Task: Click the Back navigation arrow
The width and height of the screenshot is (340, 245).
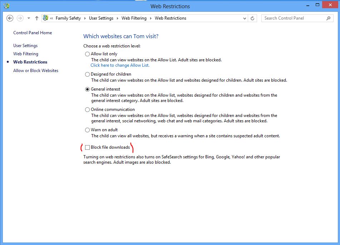Action: click(x=10, y=18)
